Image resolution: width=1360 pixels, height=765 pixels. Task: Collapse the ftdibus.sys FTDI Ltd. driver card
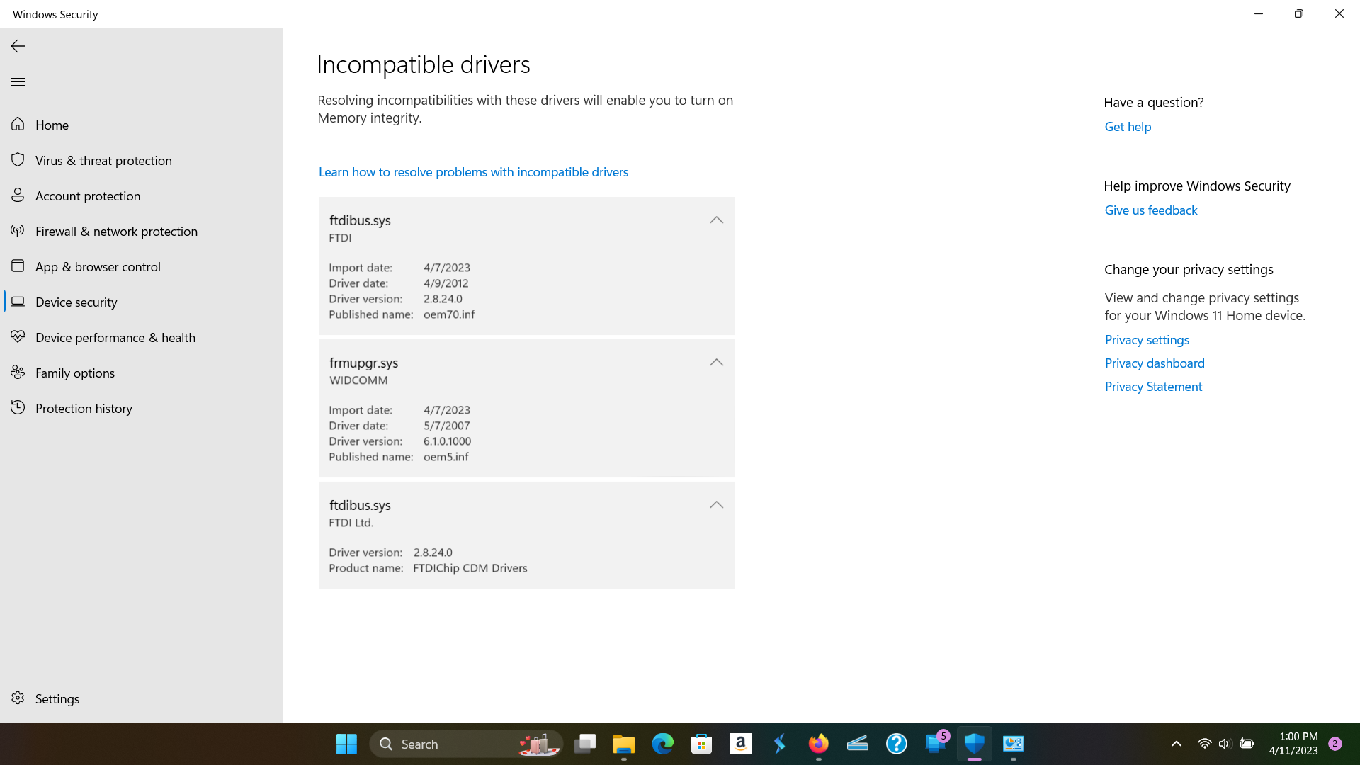click(x=716, y=505)
